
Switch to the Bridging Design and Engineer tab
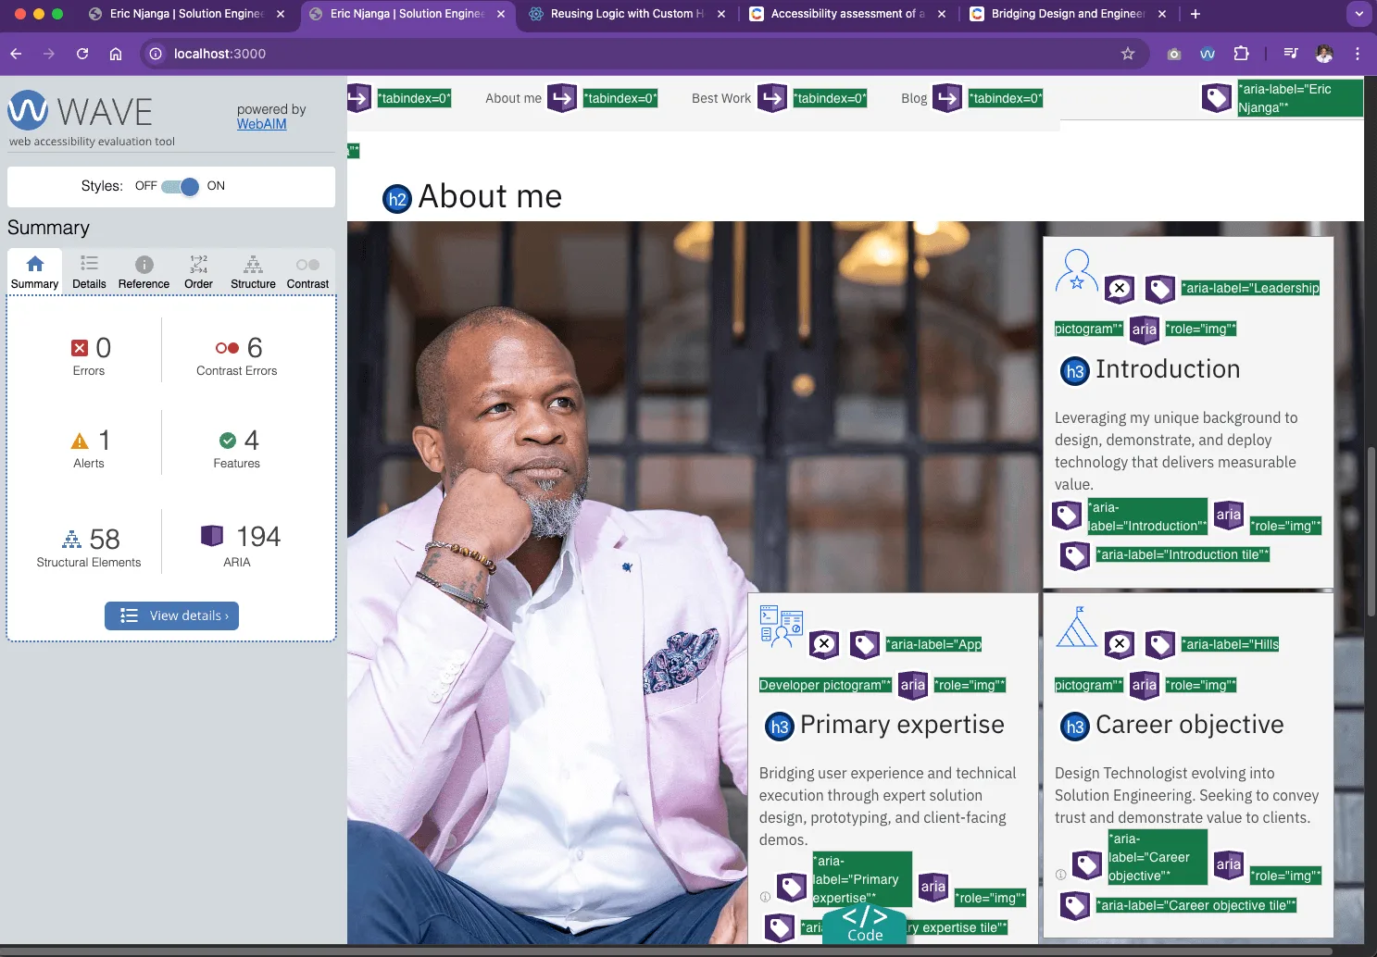click(x=1068, y=14)
